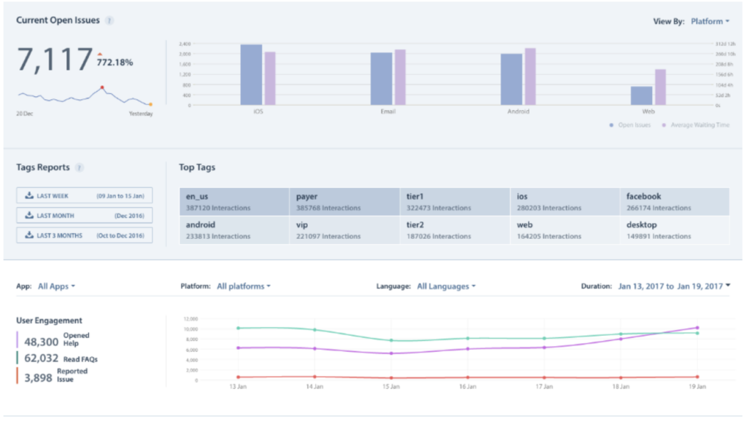Image resolution: width=747 pixels, height=421 pixels.
Task: Select the en_us top tag tile
Action: 234,202
